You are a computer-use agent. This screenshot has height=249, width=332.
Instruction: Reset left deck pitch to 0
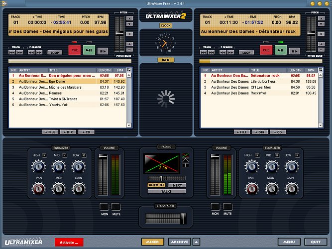point(129,34)
